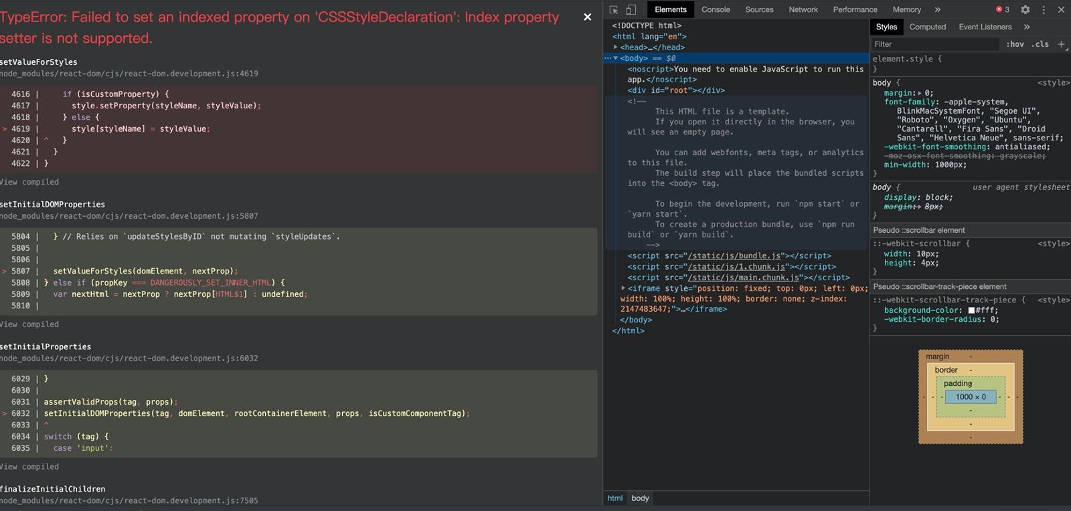Click the finalizeInitialChildren stack frame title
This screenshot has height=511, width=1071.
pyautogui.click(x=53, y=489)
